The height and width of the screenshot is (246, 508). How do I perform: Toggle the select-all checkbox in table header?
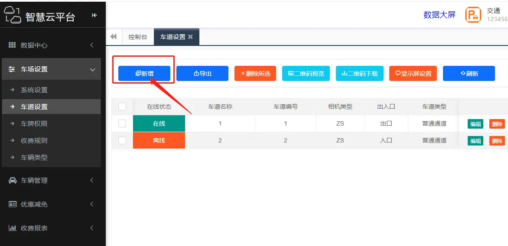coord(122,107)
